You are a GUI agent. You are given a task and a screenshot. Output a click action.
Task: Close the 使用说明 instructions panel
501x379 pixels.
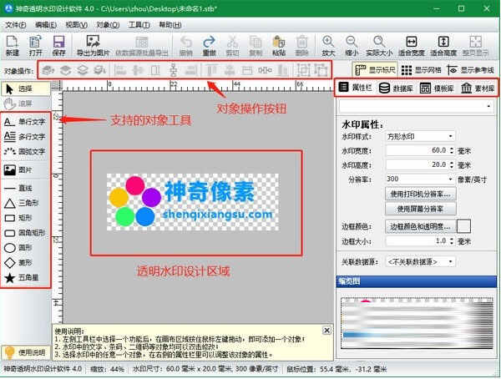point(326,330)
